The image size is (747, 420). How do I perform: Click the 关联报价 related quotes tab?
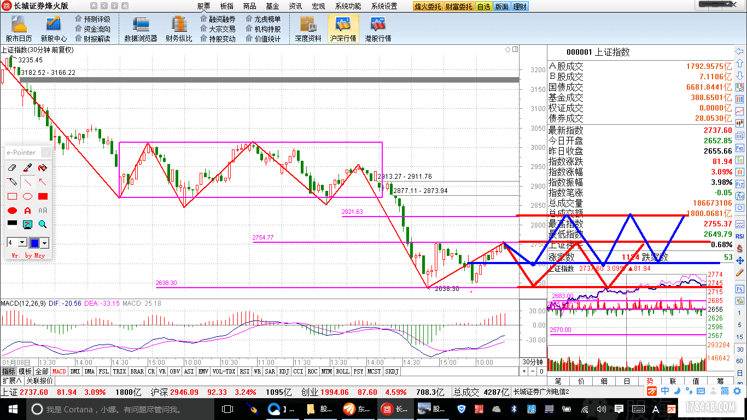point(39,381)
